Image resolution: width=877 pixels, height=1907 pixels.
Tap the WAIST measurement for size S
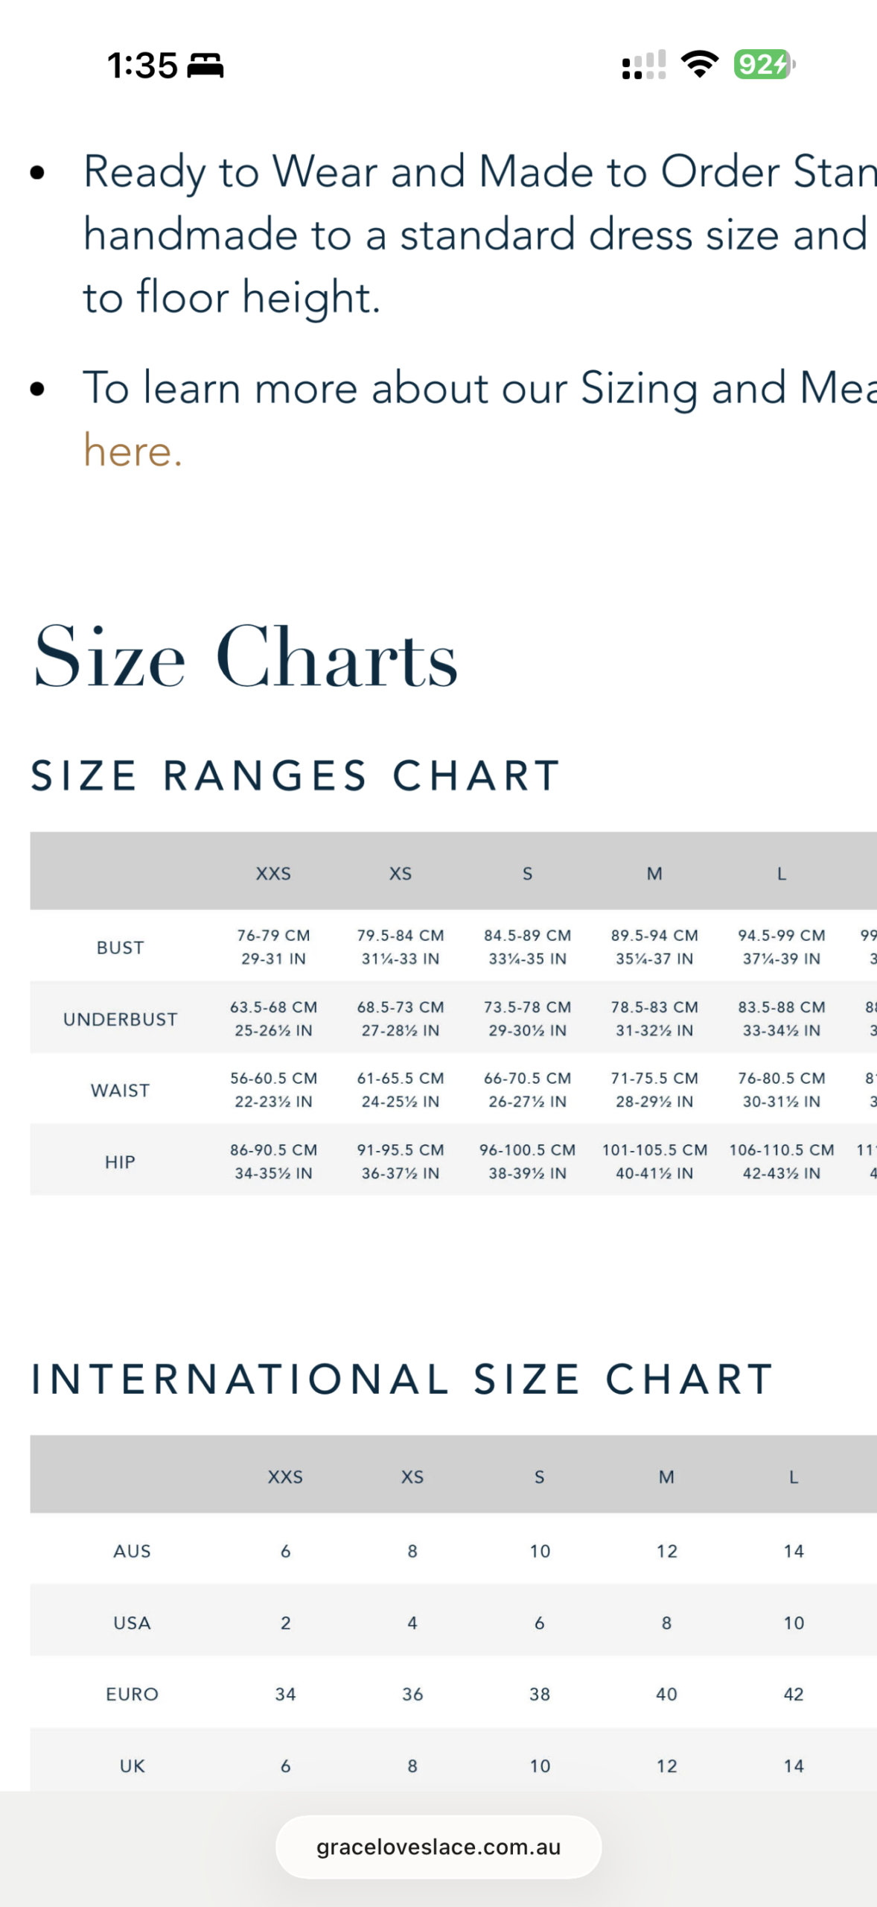click(x=527, y=1090)
